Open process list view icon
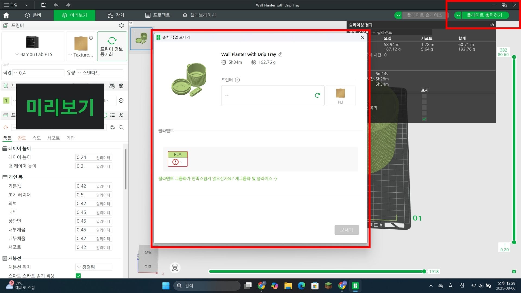This screenshot has width=521, height=293. 112,115
